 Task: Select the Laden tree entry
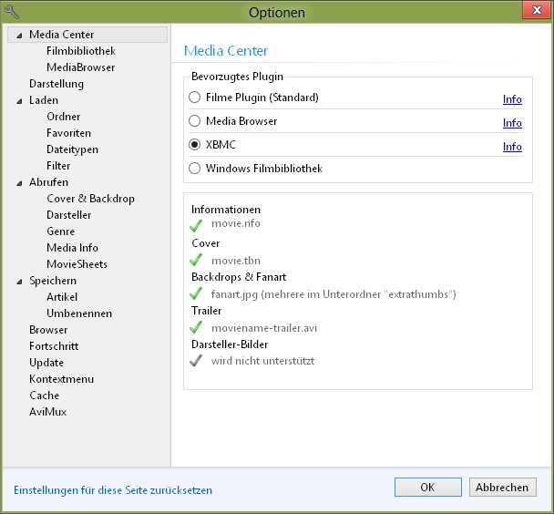[44, 100]
